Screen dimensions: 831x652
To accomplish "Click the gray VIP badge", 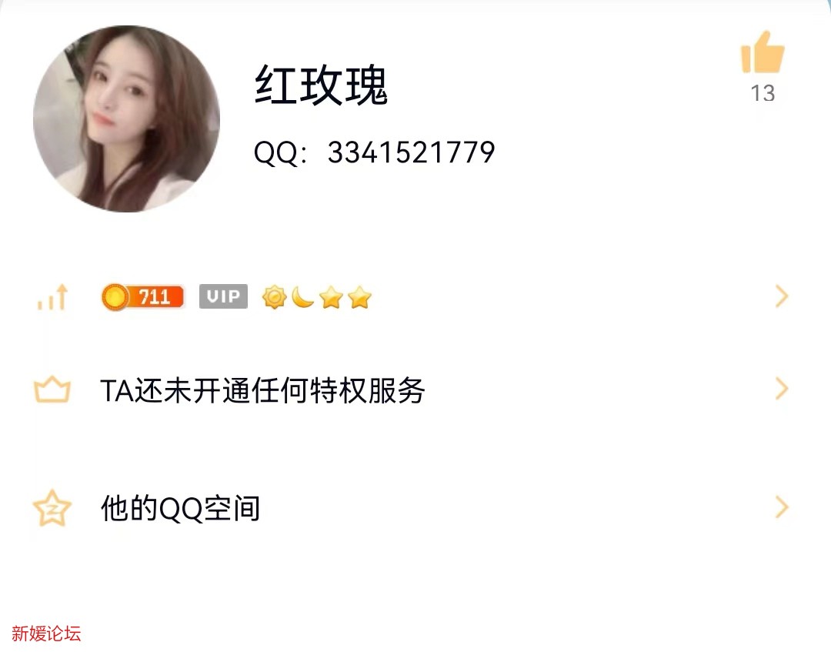I will tap(223, 296).
